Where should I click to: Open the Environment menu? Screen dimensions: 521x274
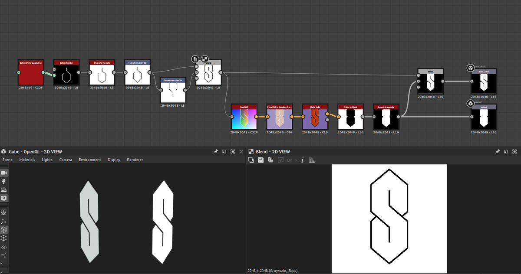pyautogui.click(x=90, y=160)
